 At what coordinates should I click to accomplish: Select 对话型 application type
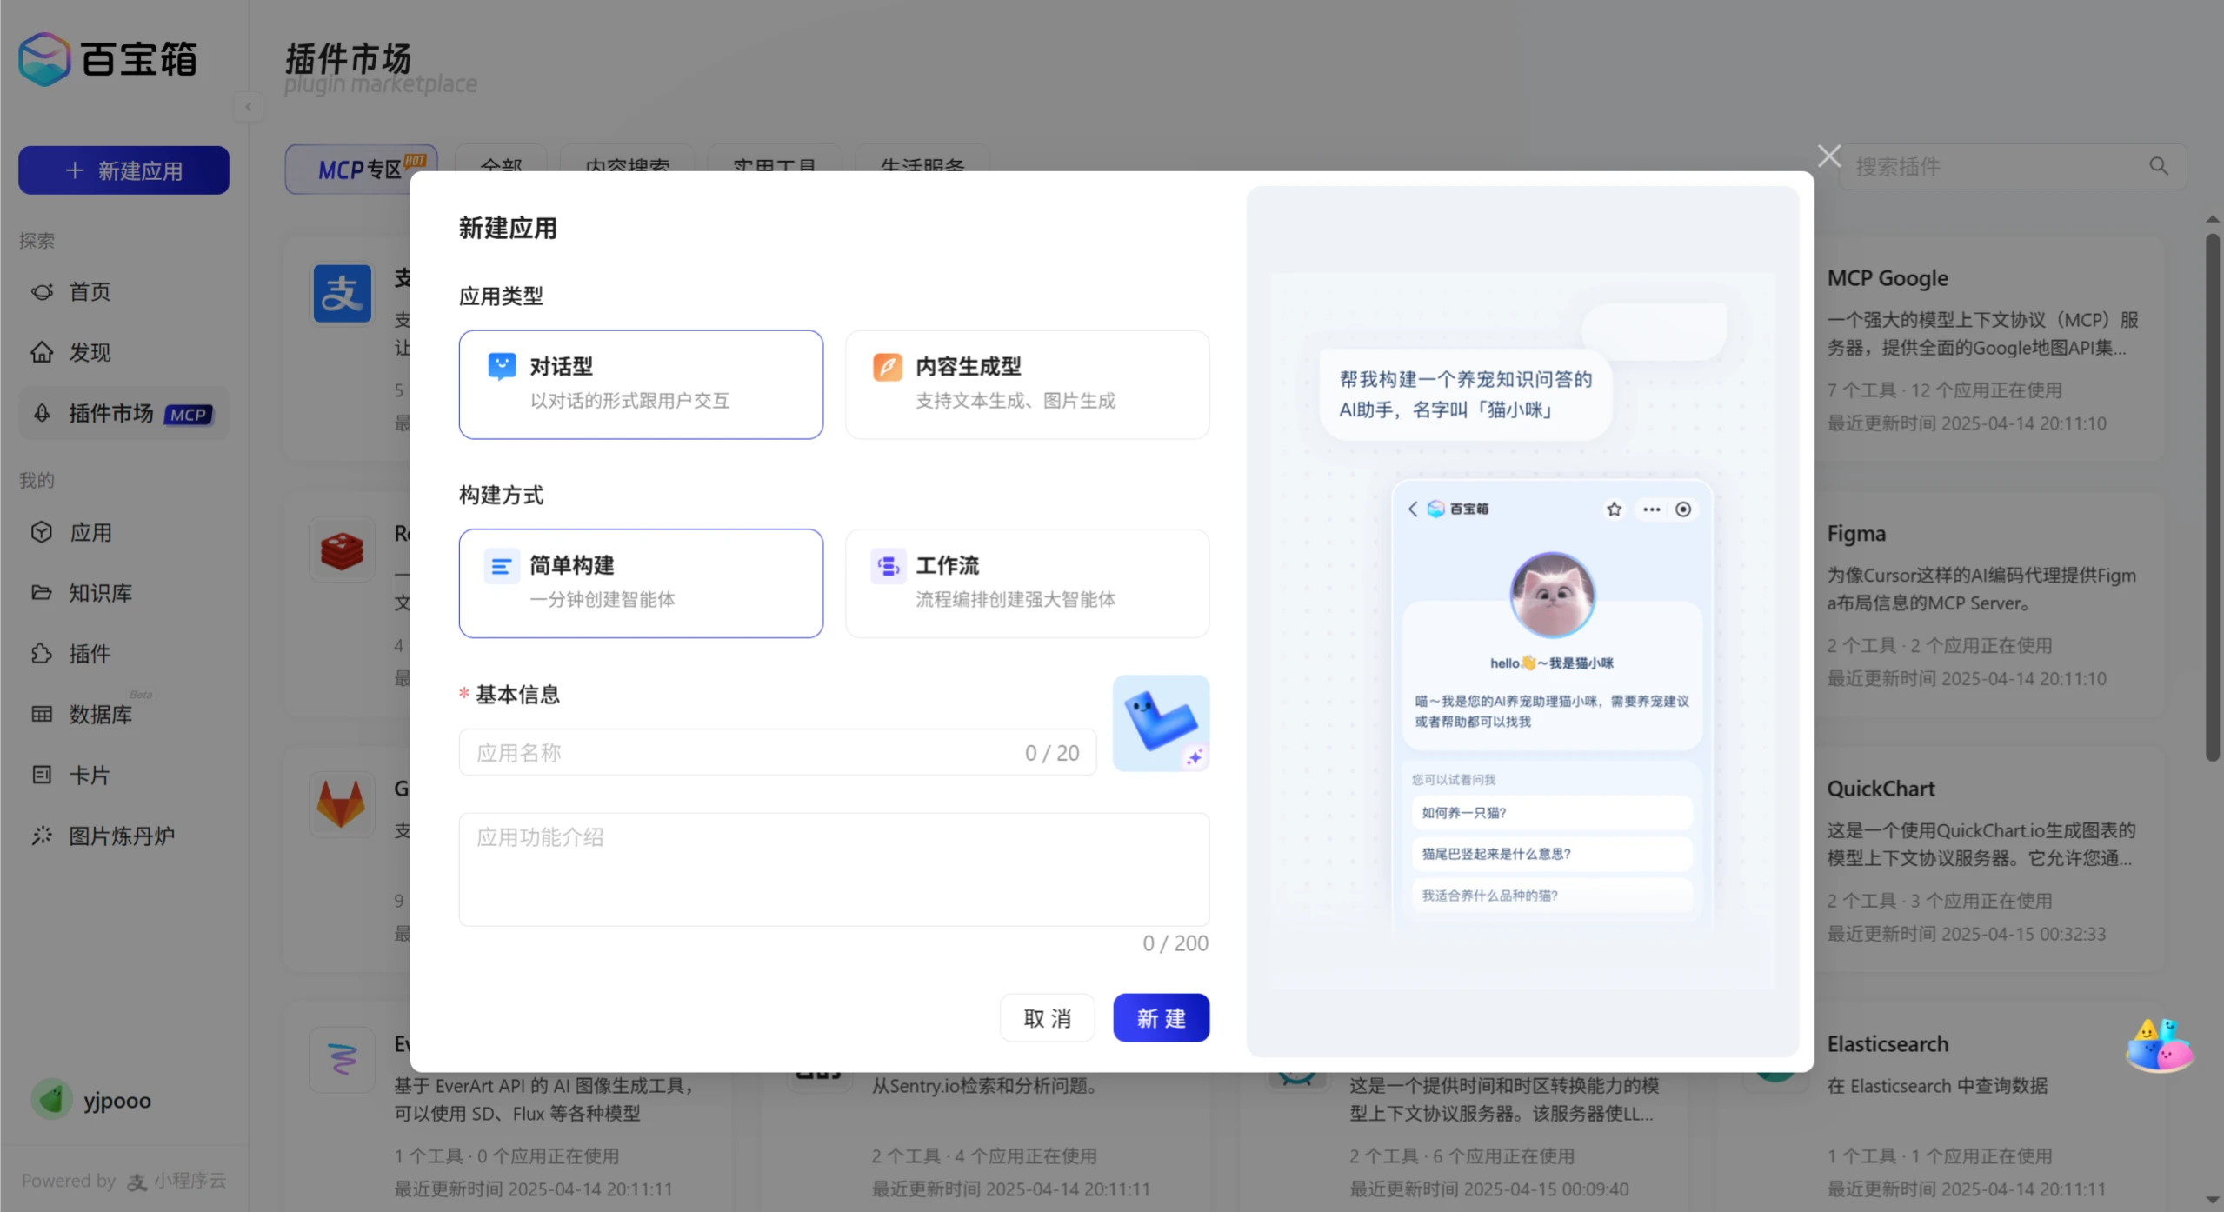640,383
